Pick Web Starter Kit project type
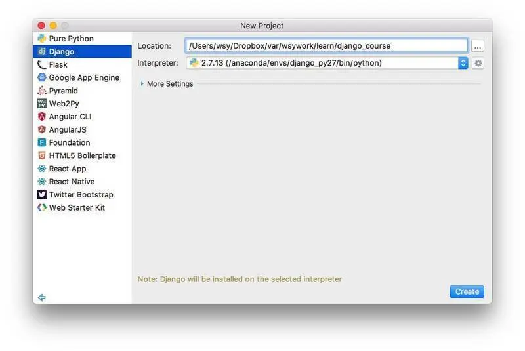This screenshot has height=351, width=525. pyautogui.click(x=83, y=207)
